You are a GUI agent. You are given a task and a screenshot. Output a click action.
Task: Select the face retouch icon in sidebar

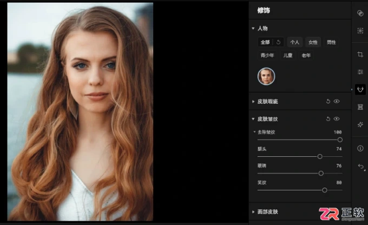[x=360, y=89]
